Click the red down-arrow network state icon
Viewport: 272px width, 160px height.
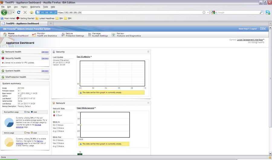[54, 115]
